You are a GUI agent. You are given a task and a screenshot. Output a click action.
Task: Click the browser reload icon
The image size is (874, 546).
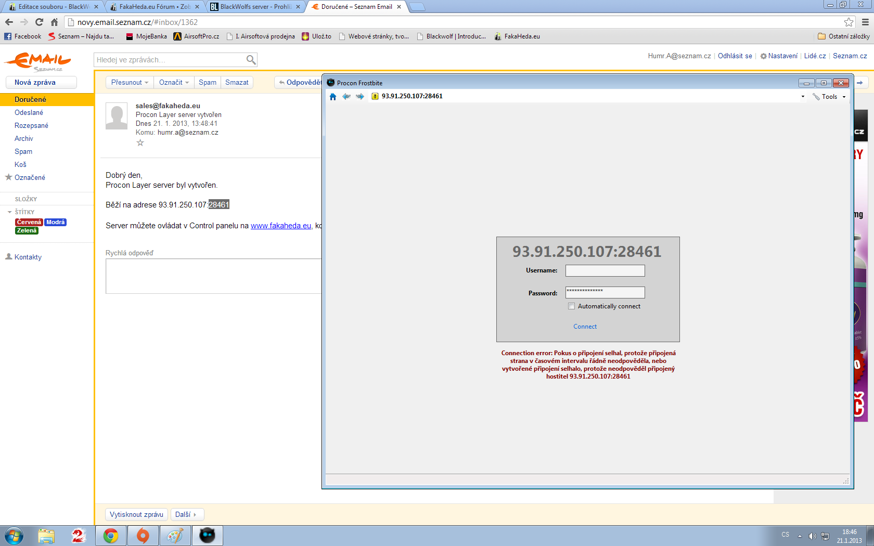pos(39,22)
